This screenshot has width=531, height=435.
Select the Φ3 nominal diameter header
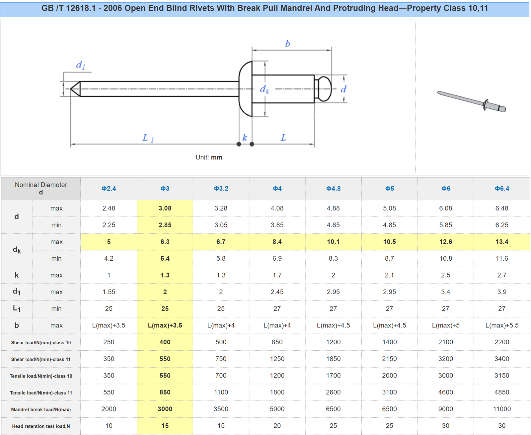tap(165, 189)
